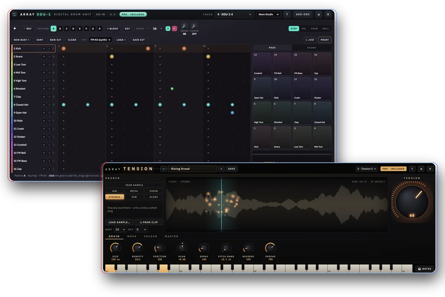Open the NEW BEAT dropdown
445x297 pixels.
pyautogui.click(x=22, y=40)
